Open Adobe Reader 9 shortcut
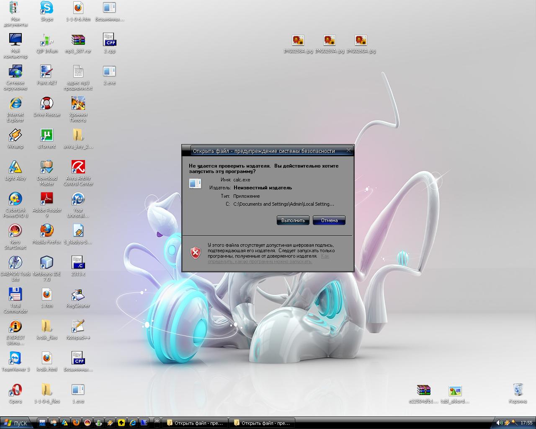 point(47,205)
